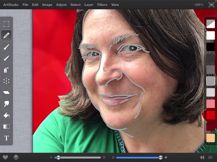Open the ArtStudio menu
This screenshot has height=162, width=217.
point(11,5)
